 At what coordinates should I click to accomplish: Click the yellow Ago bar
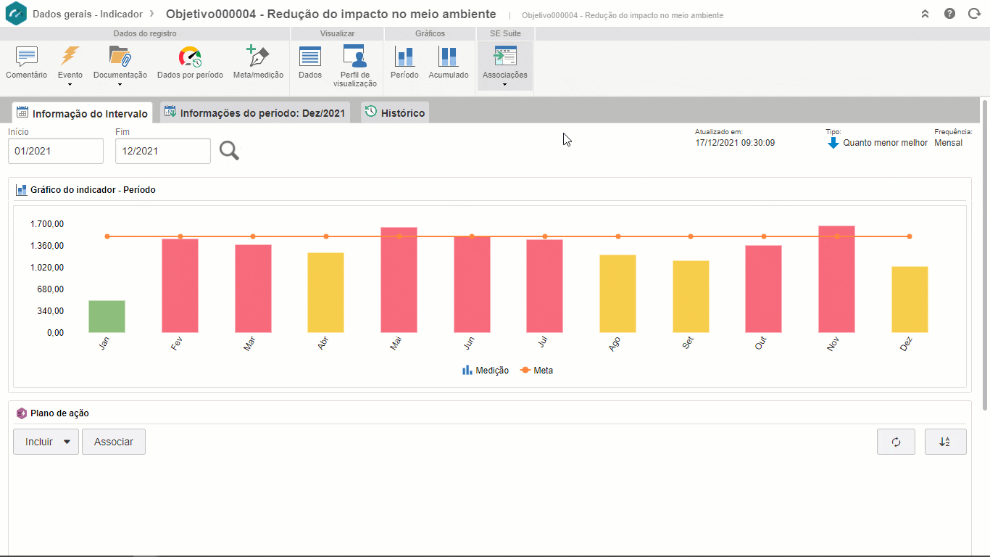[x=617, y=294]
